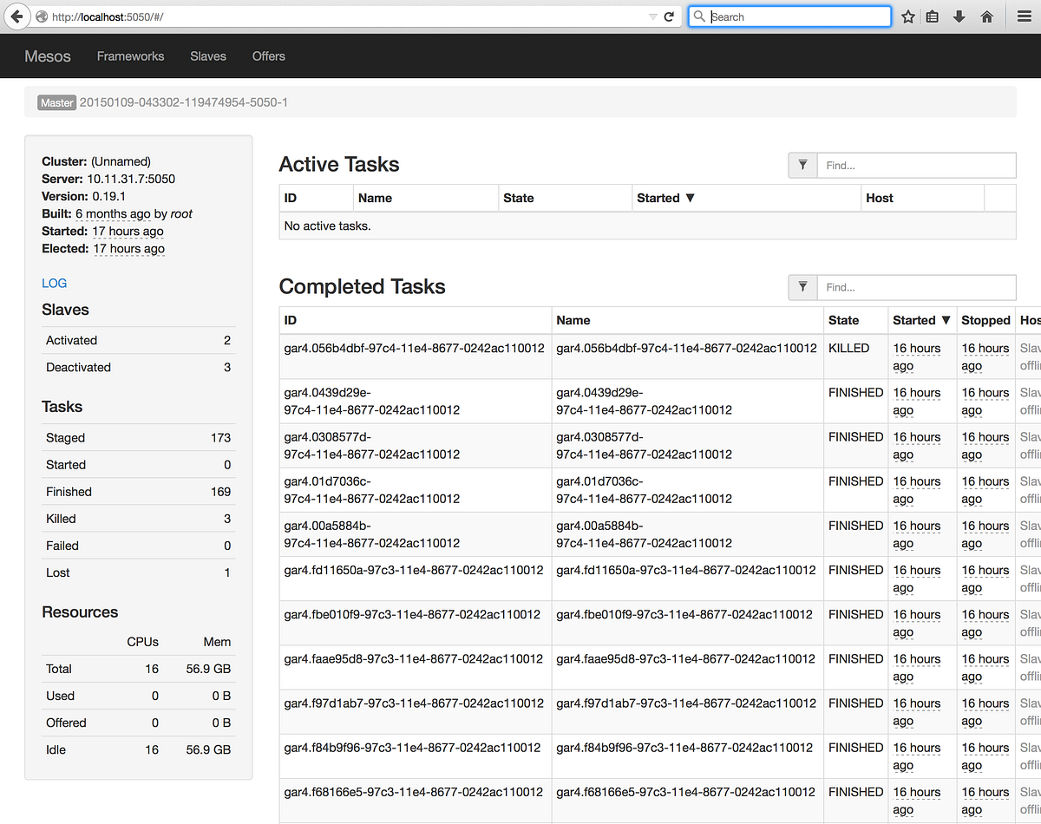Click the Find field above Completed Tasks
The height and width of the screenshot is (824, 1041).
pyautogui.click(x=916, y=287)
